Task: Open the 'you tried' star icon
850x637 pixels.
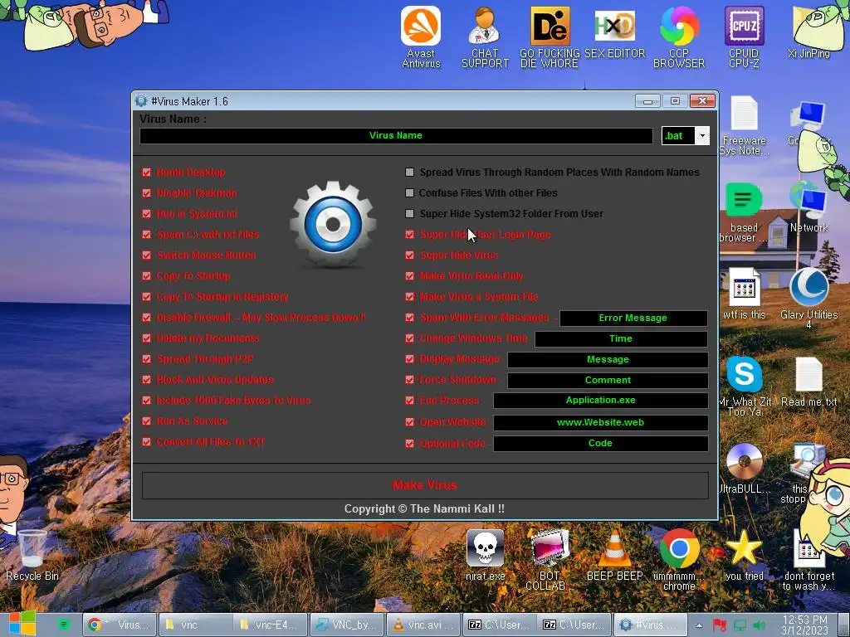Action: 744,555
